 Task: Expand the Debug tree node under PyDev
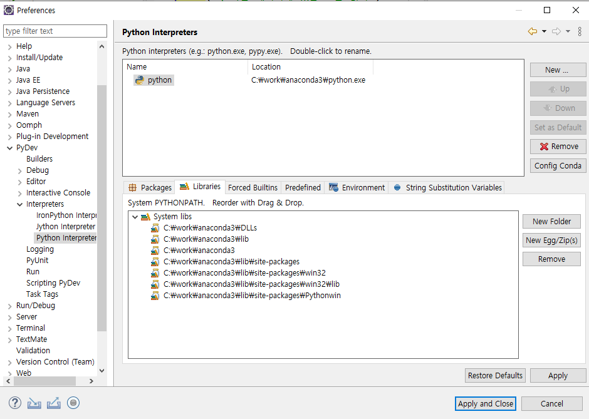pos(20,171)
